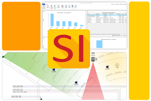Open the Projects ribbon icon
Screen dimensions: 151x101
coord(48,7)
